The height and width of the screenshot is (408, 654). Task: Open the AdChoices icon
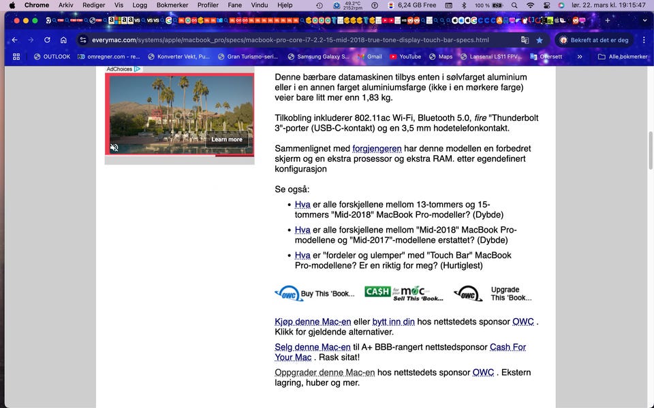click(x=137, y=69)
